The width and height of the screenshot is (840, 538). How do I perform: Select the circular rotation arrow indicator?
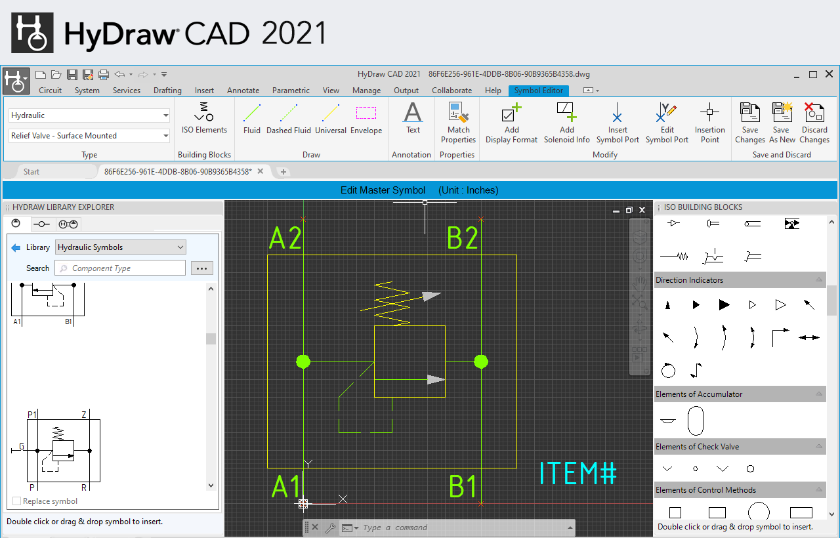tap(668, 371)
